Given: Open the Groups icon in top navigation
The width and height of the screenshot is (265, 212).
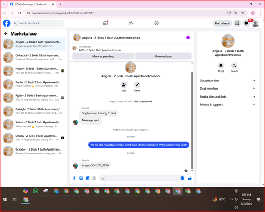Looking at the screenshot, I should pyautogui.click(x=156, y=23).
